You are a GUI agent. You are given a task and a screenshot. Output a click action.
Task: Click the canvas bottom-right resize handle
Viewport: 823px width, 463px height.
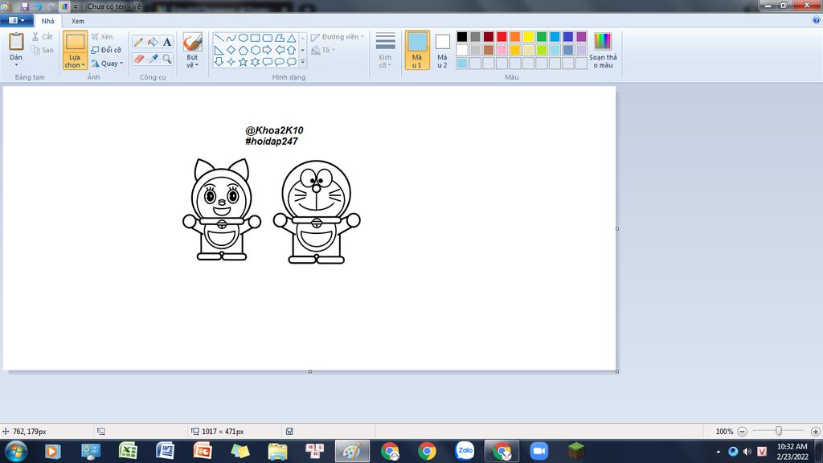pos(617,371)
